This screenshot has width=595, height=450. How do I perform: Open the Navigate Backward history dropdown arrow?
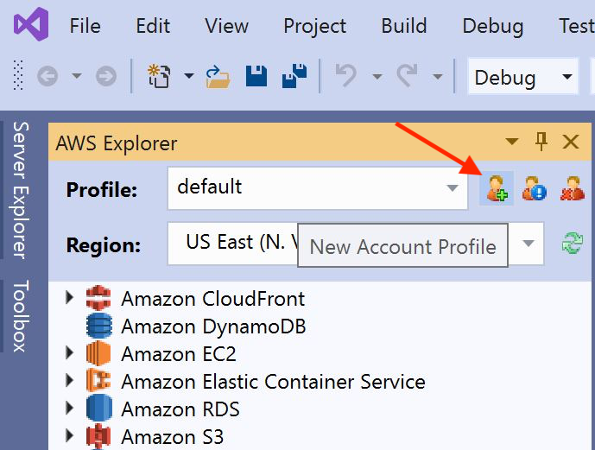[77, 76]
